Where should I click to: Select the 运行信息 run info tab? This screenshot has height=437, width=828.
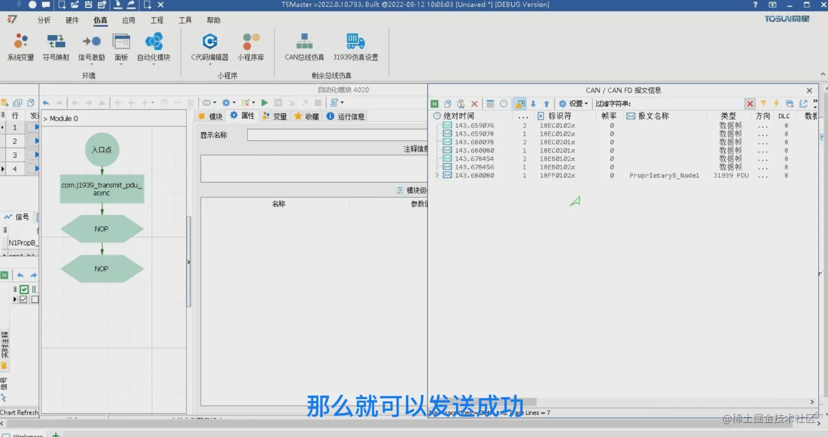point(345,116)
